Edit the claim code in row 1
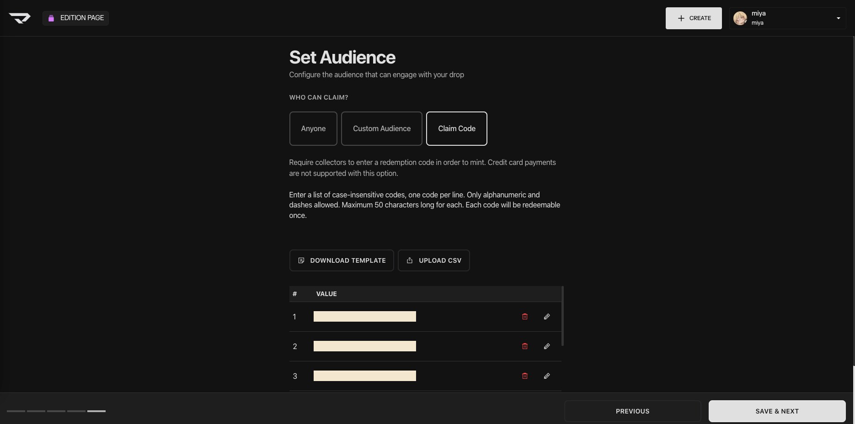 [546, 317]
